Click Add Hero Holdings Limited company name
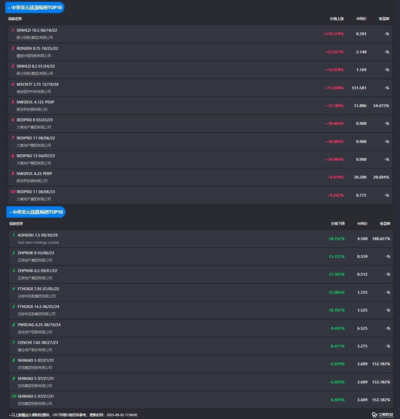Screen dimensions: 400x419 coord(38,242)
